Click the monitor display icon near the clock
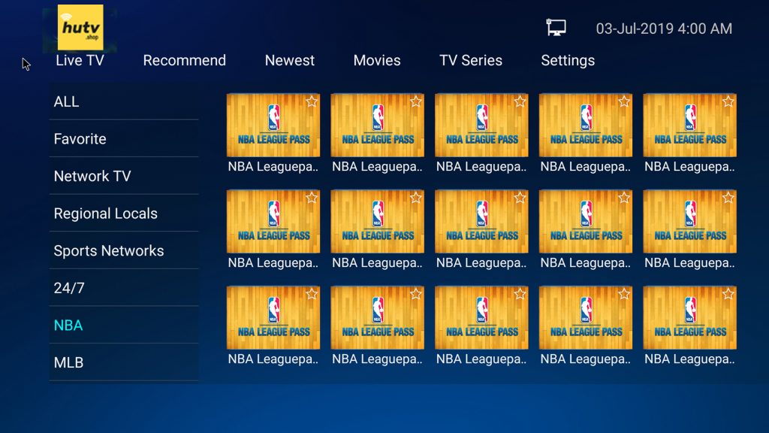 pos(556,28)
